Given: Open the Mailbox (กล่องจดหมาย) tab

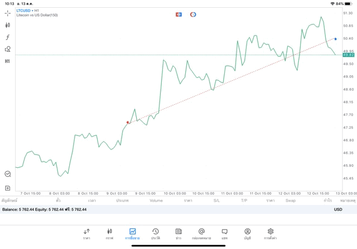Looking at the screenshot, I should pos(201,233).
